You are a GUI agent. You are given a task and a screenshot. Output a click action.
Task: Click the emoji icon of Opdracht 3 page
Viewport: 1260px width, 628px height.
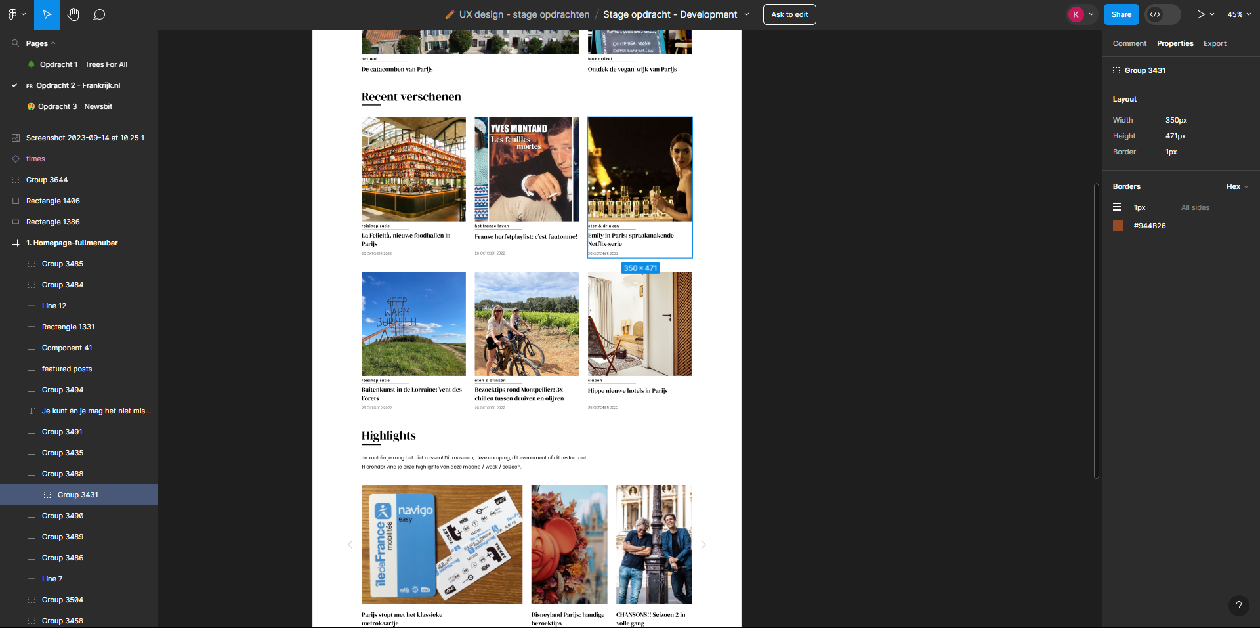[x=31, y=106]
